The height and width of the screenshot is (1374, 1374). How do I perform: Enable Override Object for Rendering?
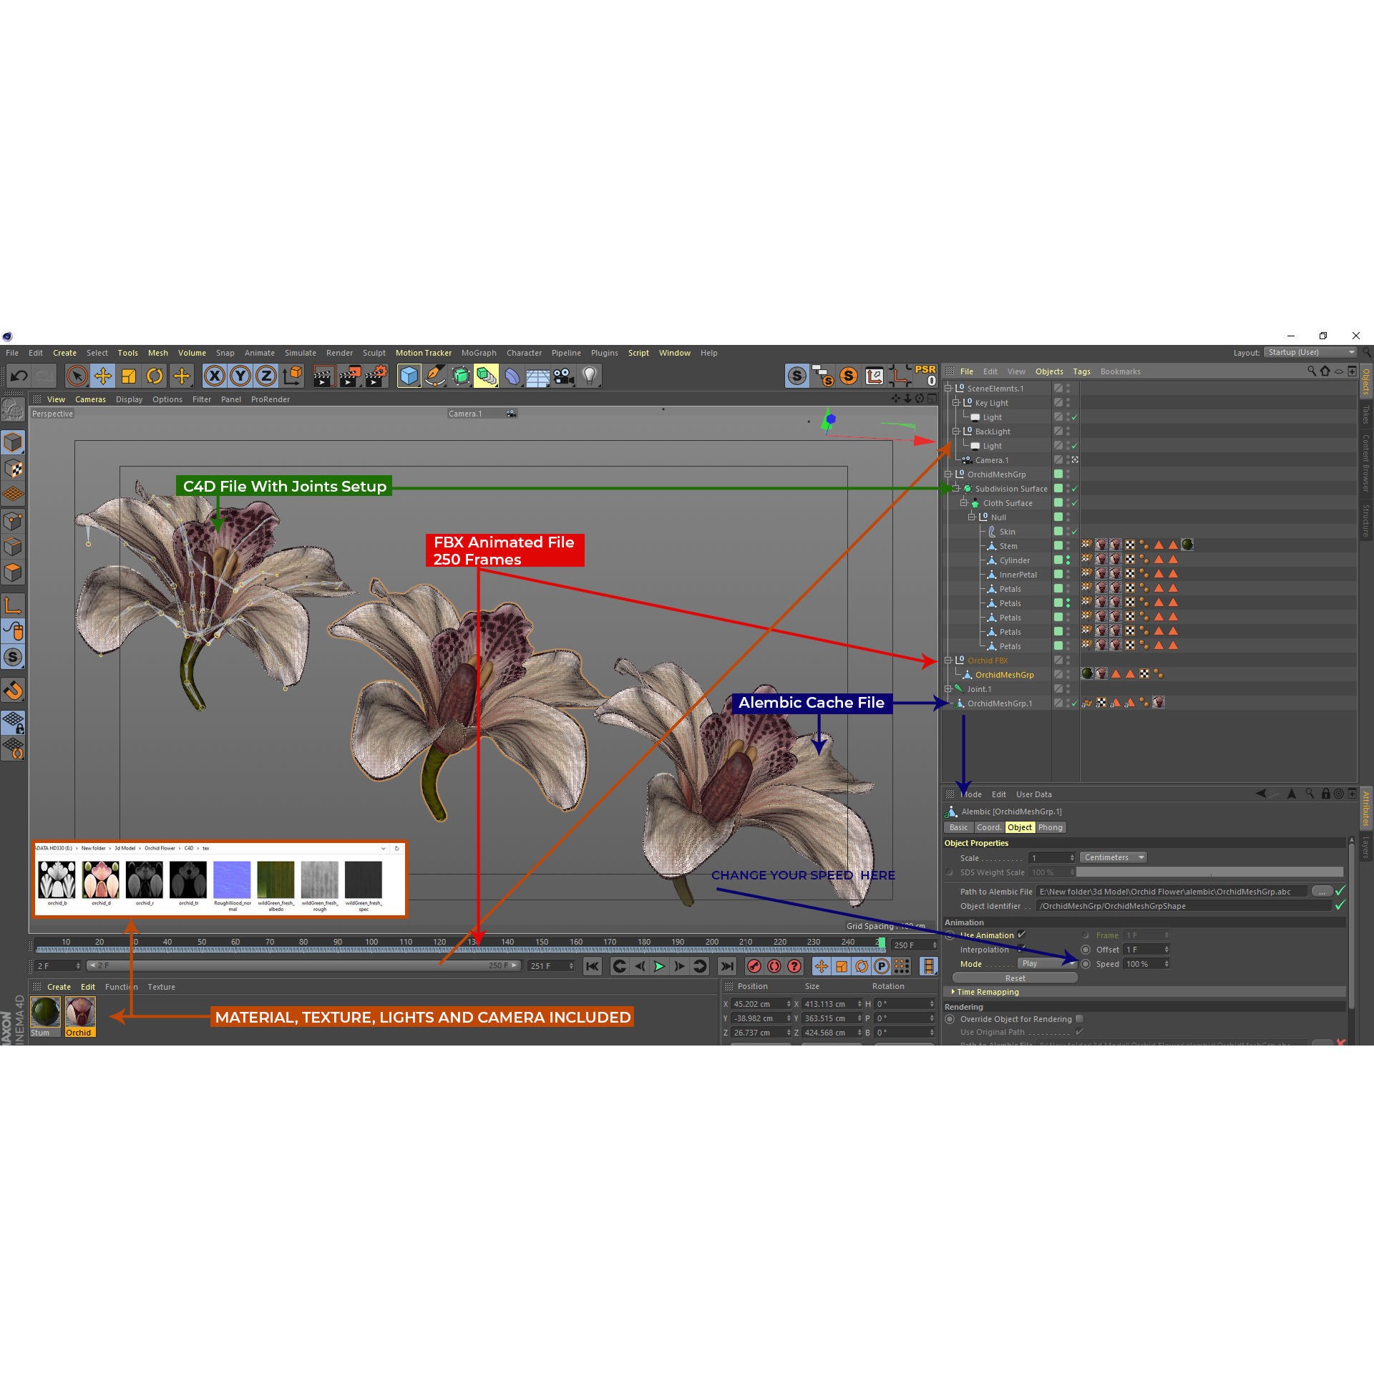[x=1078, y=1019]
